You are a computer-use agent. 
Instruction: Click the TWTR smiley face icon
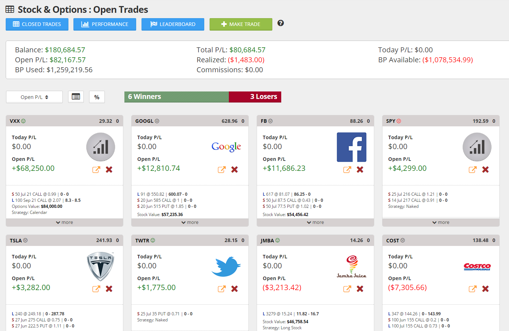tap(153, 240)
